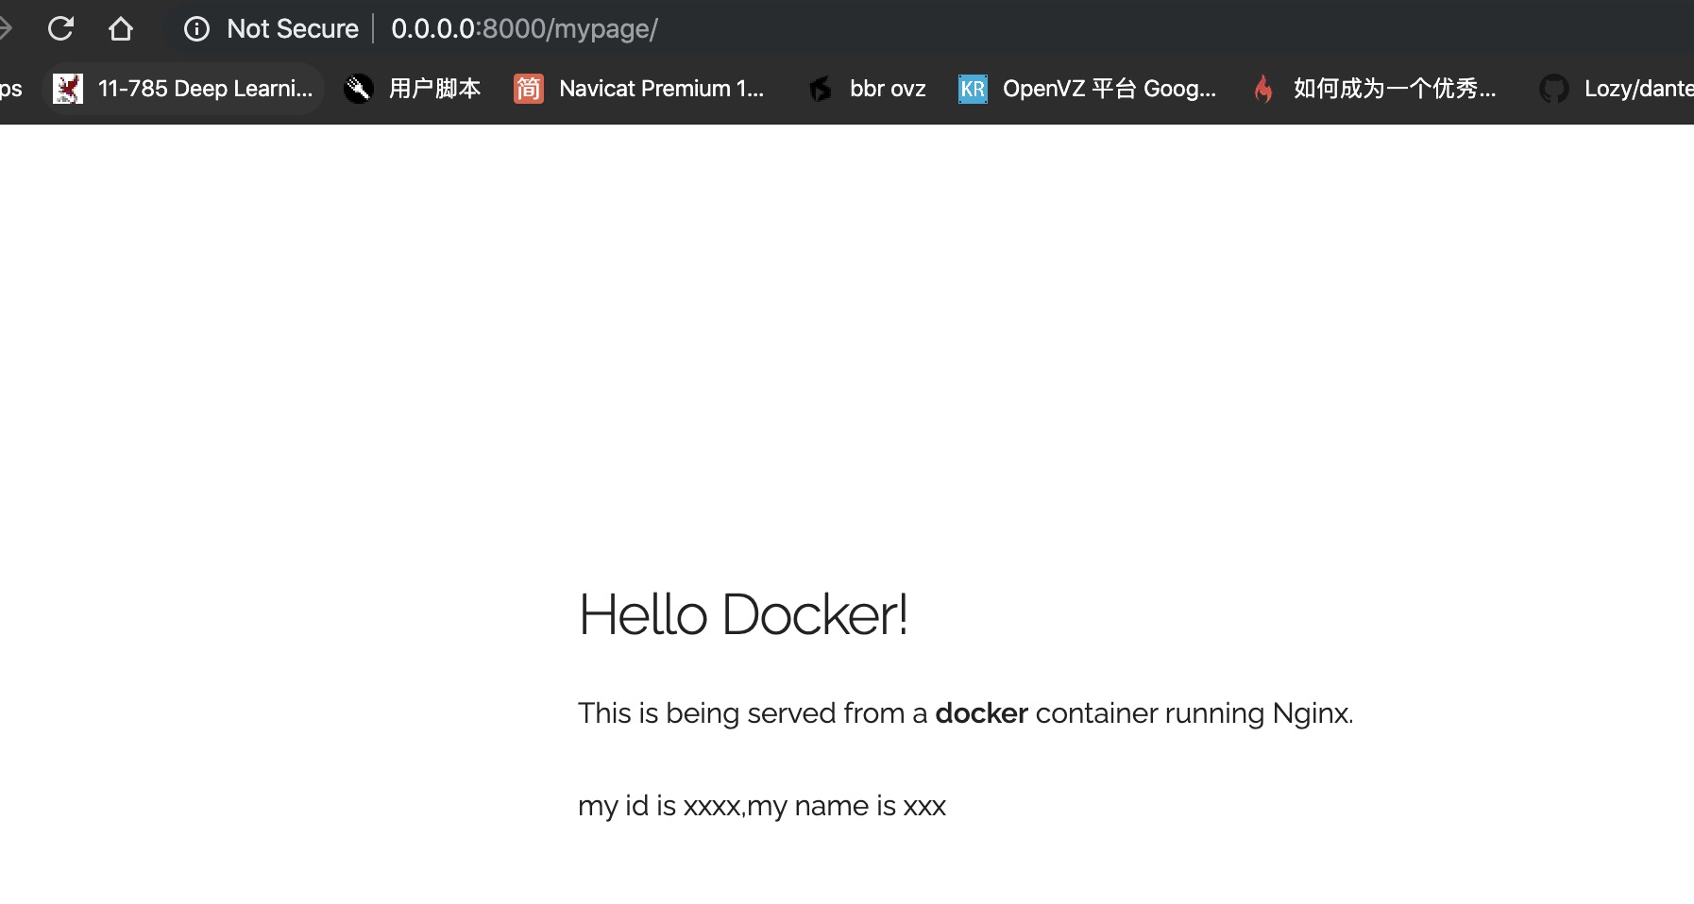1694x904 pixels.
Task: Open the partially visible Apps bookmark
Action: 9,89
